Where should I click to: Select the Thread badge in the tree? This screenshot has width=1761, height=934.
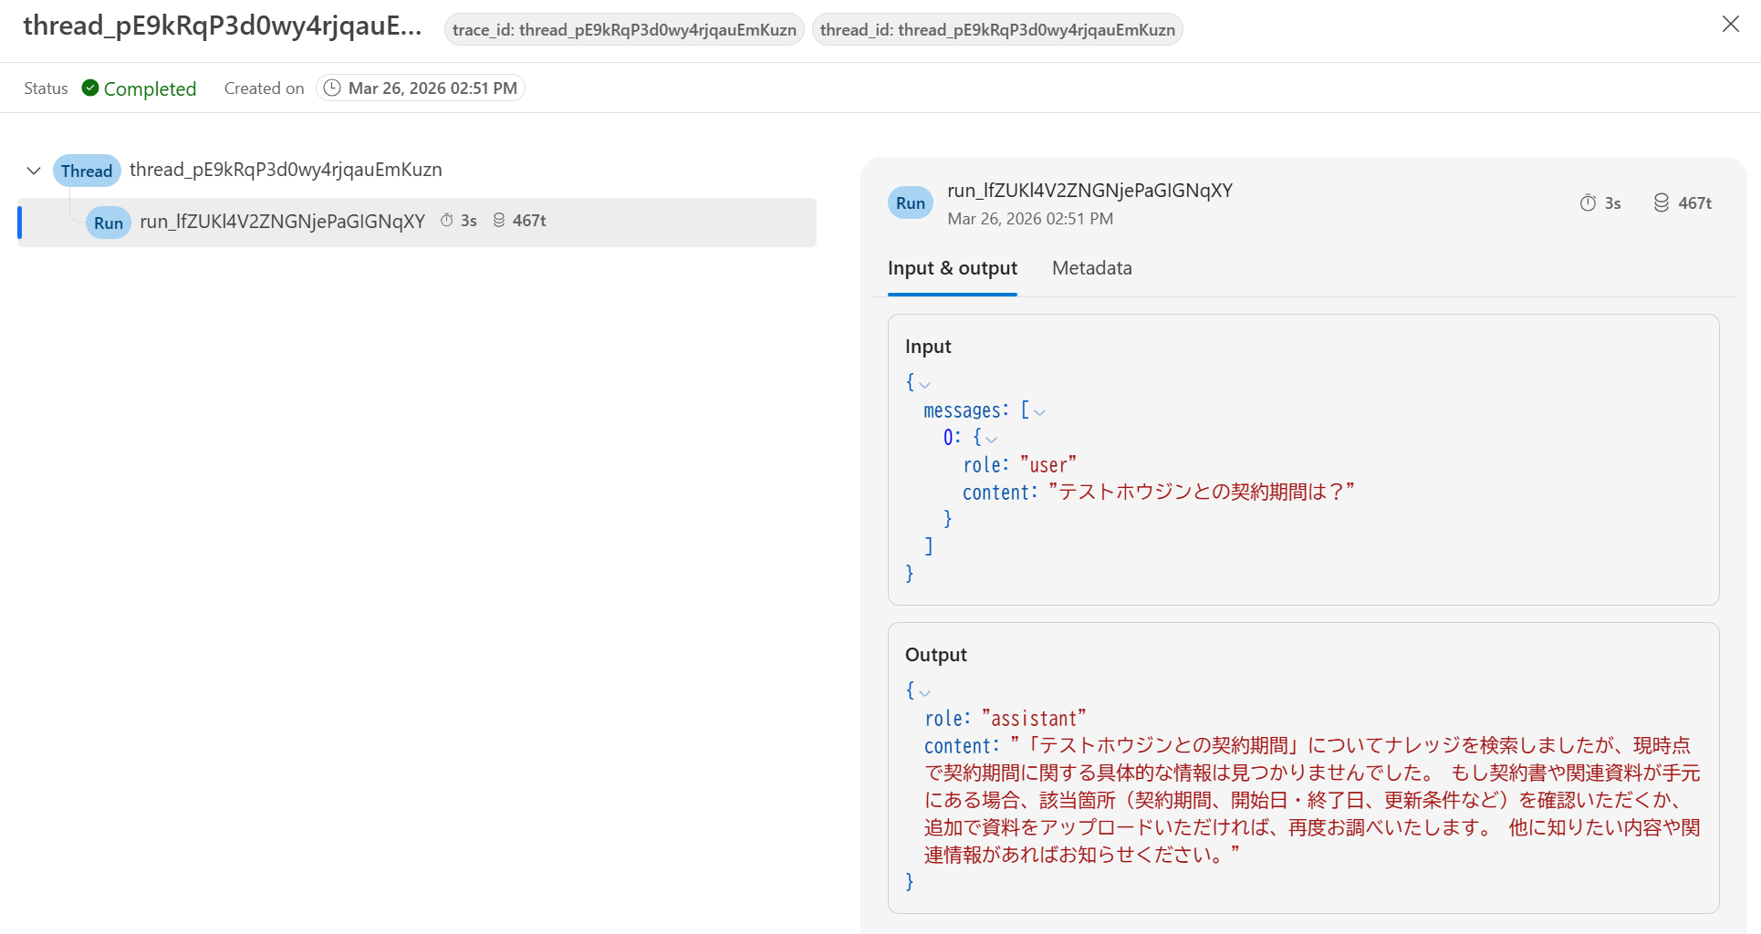pyautogui.click(x=87, y=171)
